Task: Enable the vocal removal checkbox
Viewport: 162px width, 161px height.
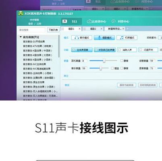Action: pyautogui.click(x=127, y=50)
